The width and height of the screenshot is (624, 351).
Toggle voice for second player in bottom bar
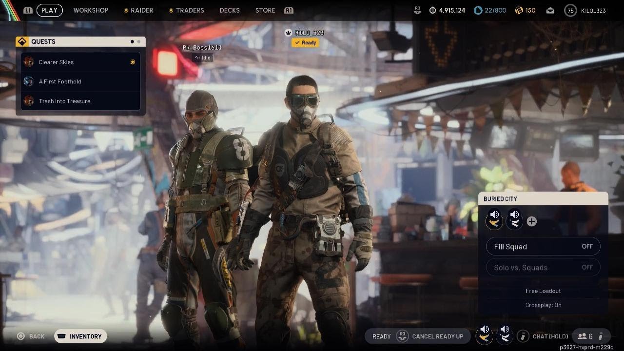click(505, 335)
